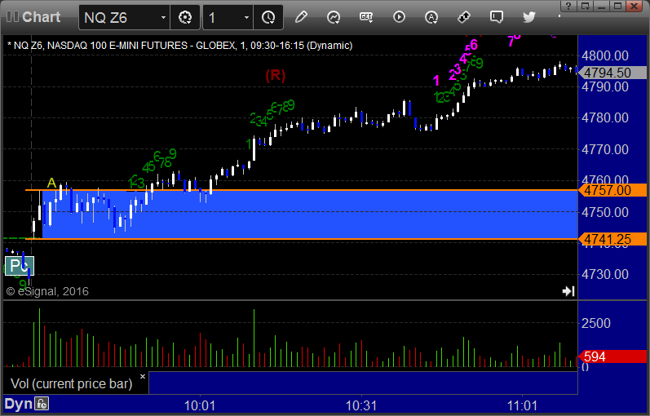This screenshot has height=416, width=650.
Task: Click the Dyn template label
Action: 18,404
